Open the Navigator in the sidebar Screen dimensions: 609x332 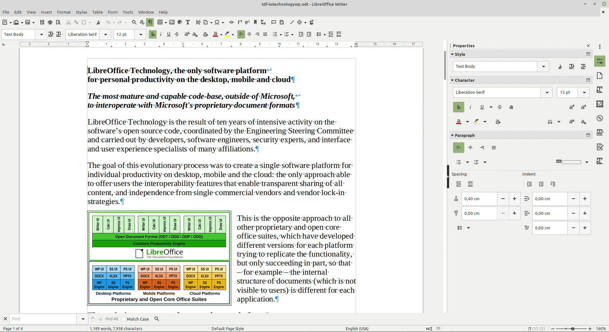tap(600, 118)
